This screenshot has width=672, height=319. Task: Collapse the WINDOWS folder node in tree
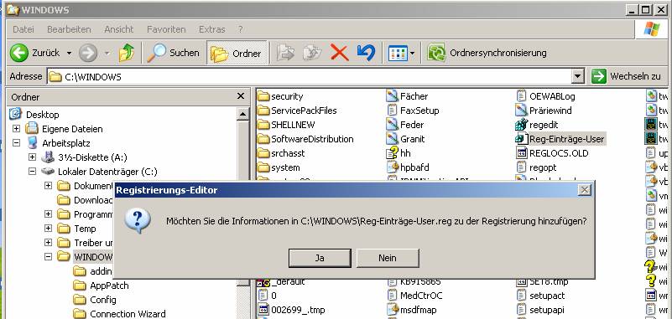click(48, 257)
